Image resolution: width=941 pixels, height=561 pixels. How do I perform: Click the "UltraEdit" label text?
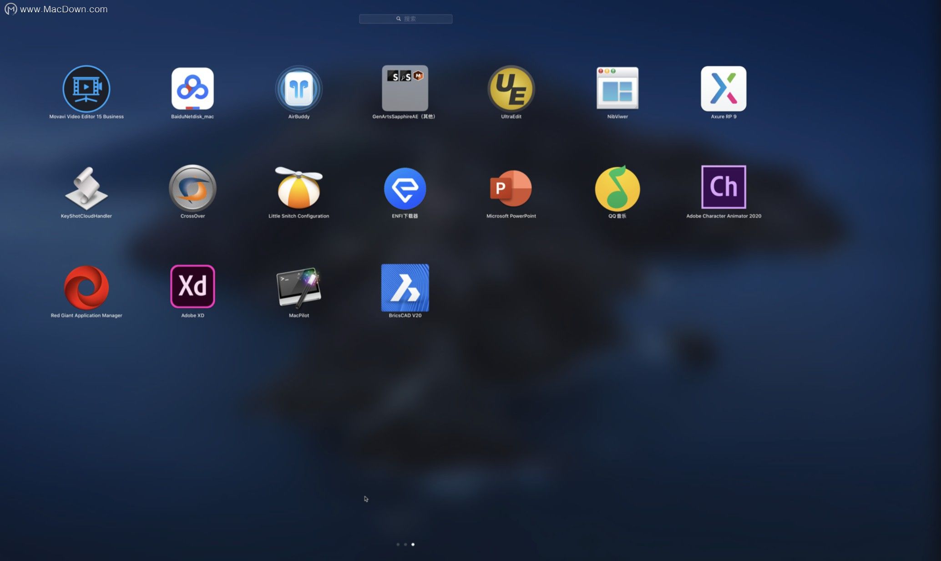511,117
